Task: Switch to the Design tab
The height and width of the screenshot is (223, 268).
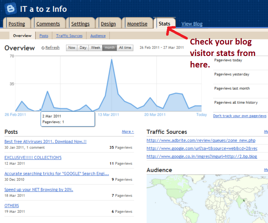Action: click(x=108, y=24)
